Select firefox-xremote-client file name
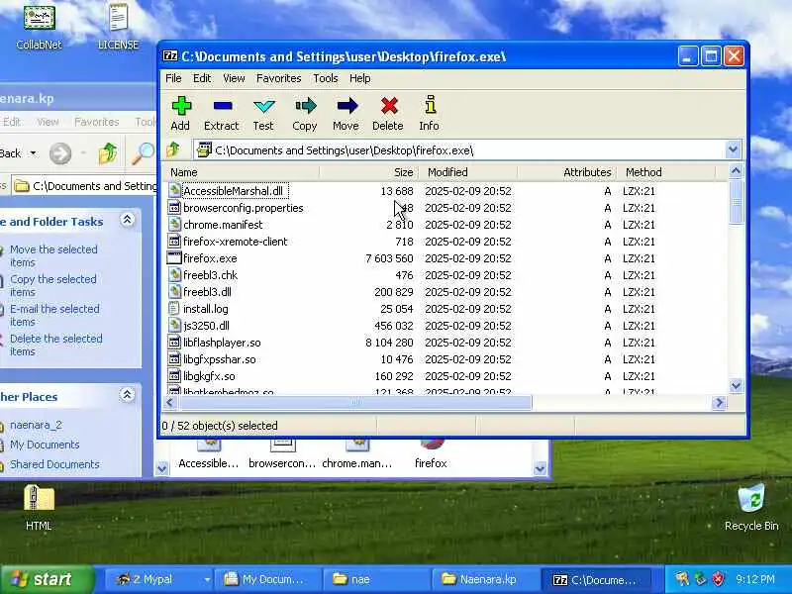This screenshot has height=594, width=792. click(x=236, y=242)
